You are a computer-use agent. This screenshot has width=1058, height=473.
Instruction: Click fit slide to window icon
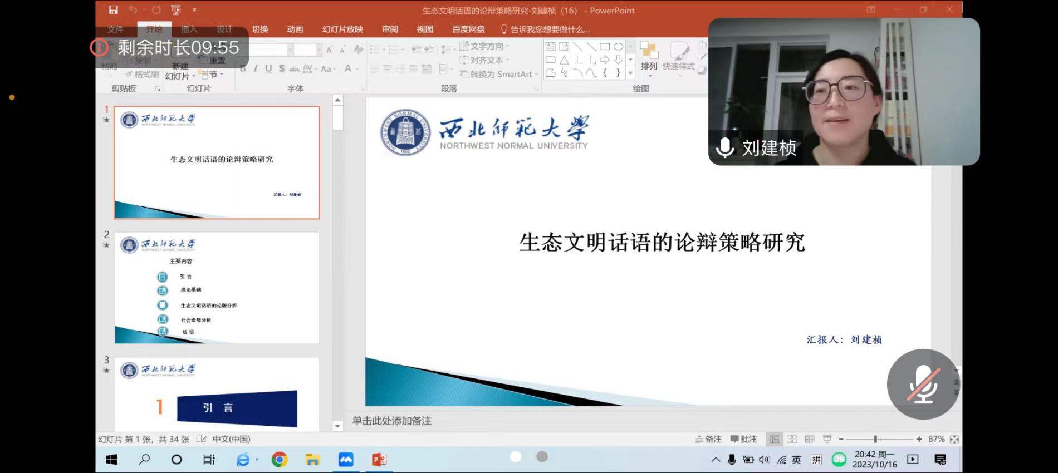[954, 439]
